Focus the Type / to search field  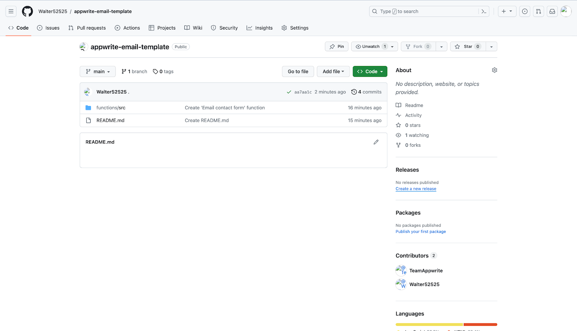(429, 11)
